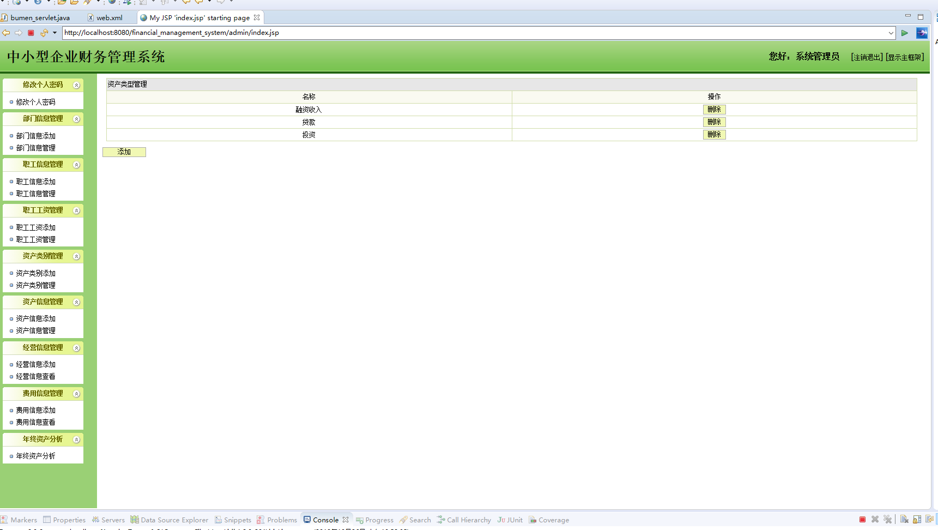Open 经营信息添加 sidebar link
Screen dimensions: 938x530
35,364
